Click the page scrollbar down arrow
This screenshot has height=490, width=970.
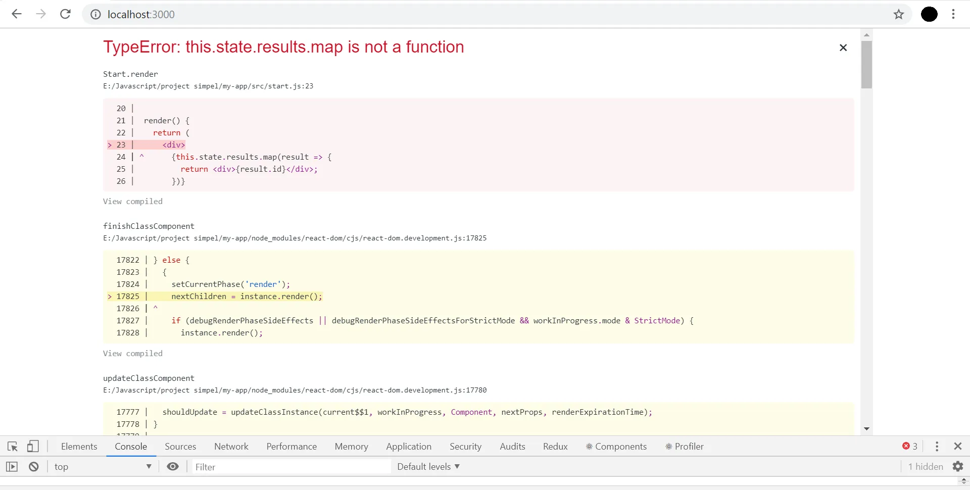point(866,429)
